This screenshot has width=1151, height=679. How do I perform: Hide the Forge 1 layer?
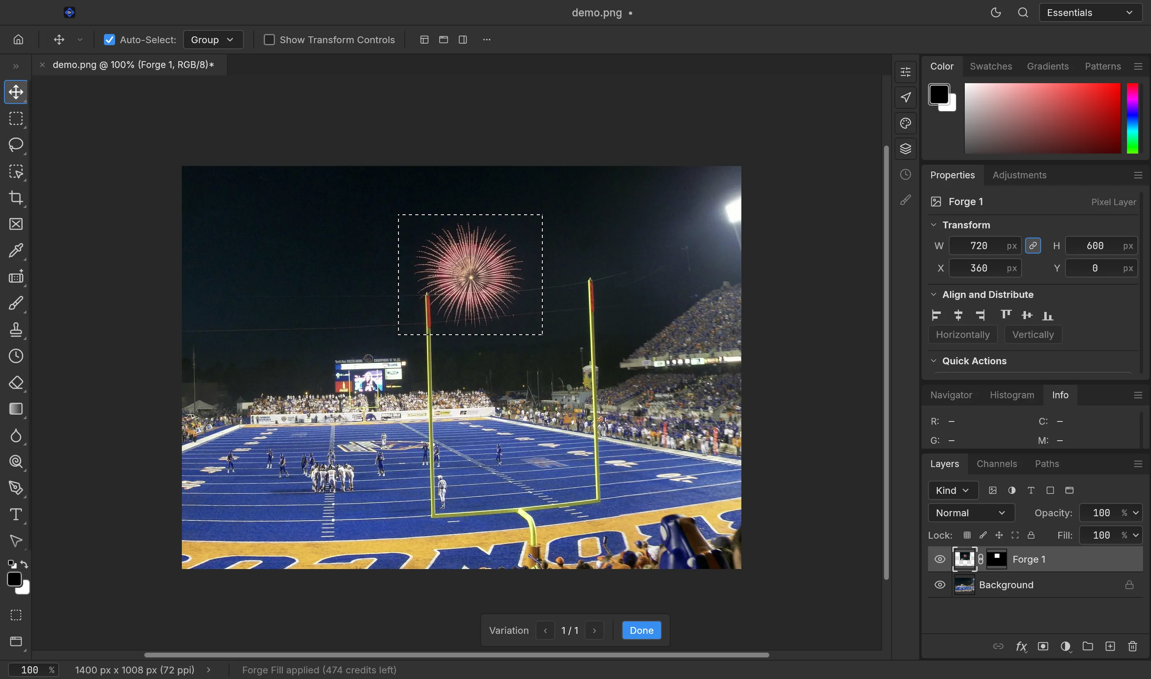tap(940, 559)
